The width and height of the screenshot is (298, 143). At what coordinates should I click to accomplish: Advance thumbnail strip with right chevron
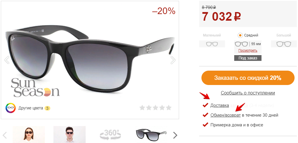click(175, 135)
